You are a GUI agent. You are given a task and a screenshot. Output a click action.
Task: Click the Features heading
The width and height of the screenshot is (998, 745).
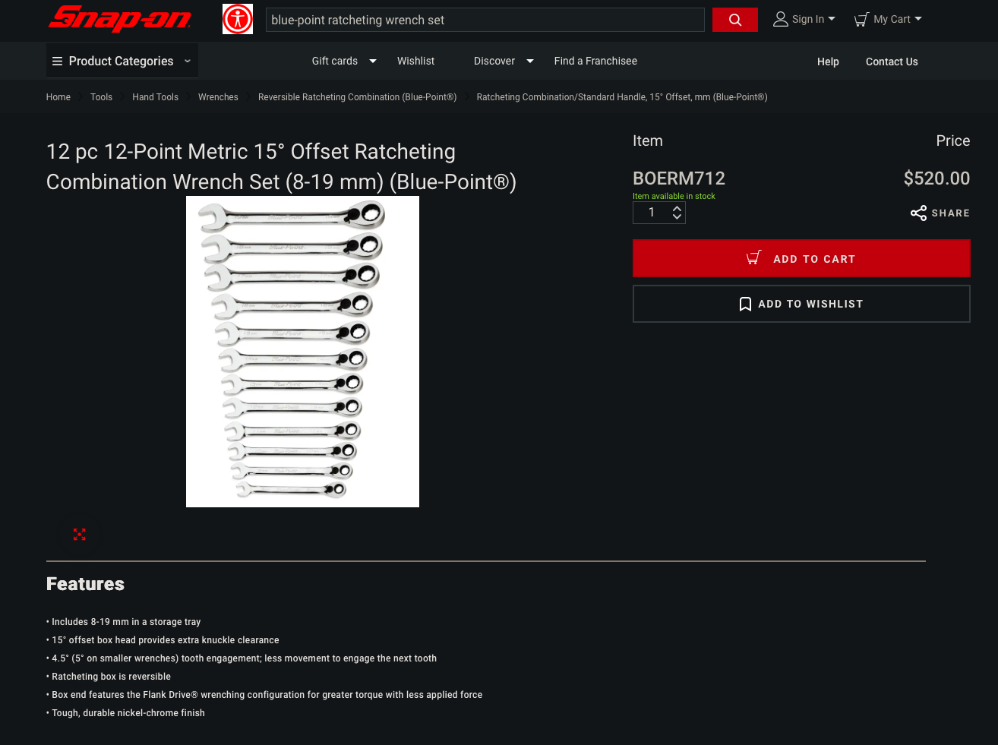click(85, 584)
